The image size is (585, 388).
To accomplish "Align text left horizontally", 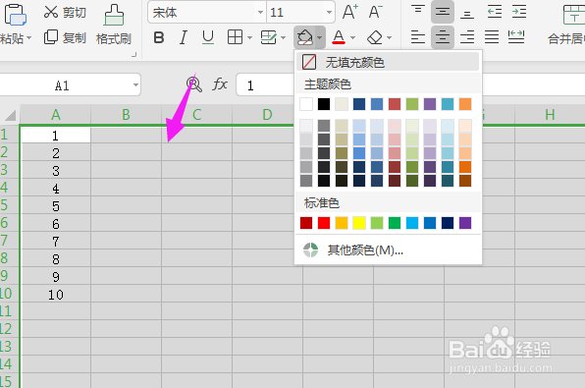I will tap(418, 37).
